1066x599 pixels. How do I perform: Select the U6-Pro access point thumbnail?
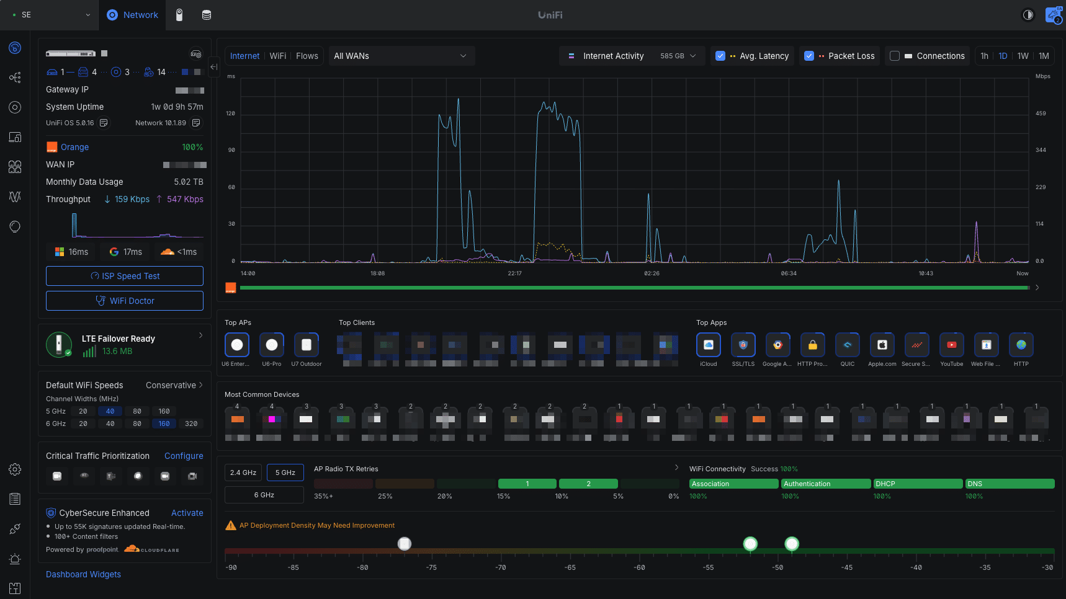[272, 345]
